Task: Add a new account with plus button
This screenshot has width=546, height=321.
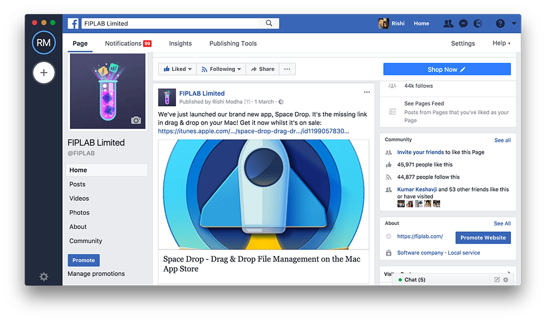Action: tap(44, 73)
